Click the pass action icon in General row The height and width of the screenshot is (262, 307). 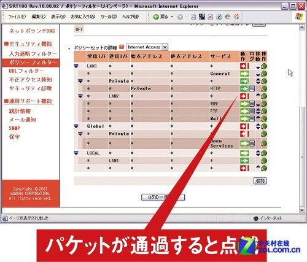[244, 74]
